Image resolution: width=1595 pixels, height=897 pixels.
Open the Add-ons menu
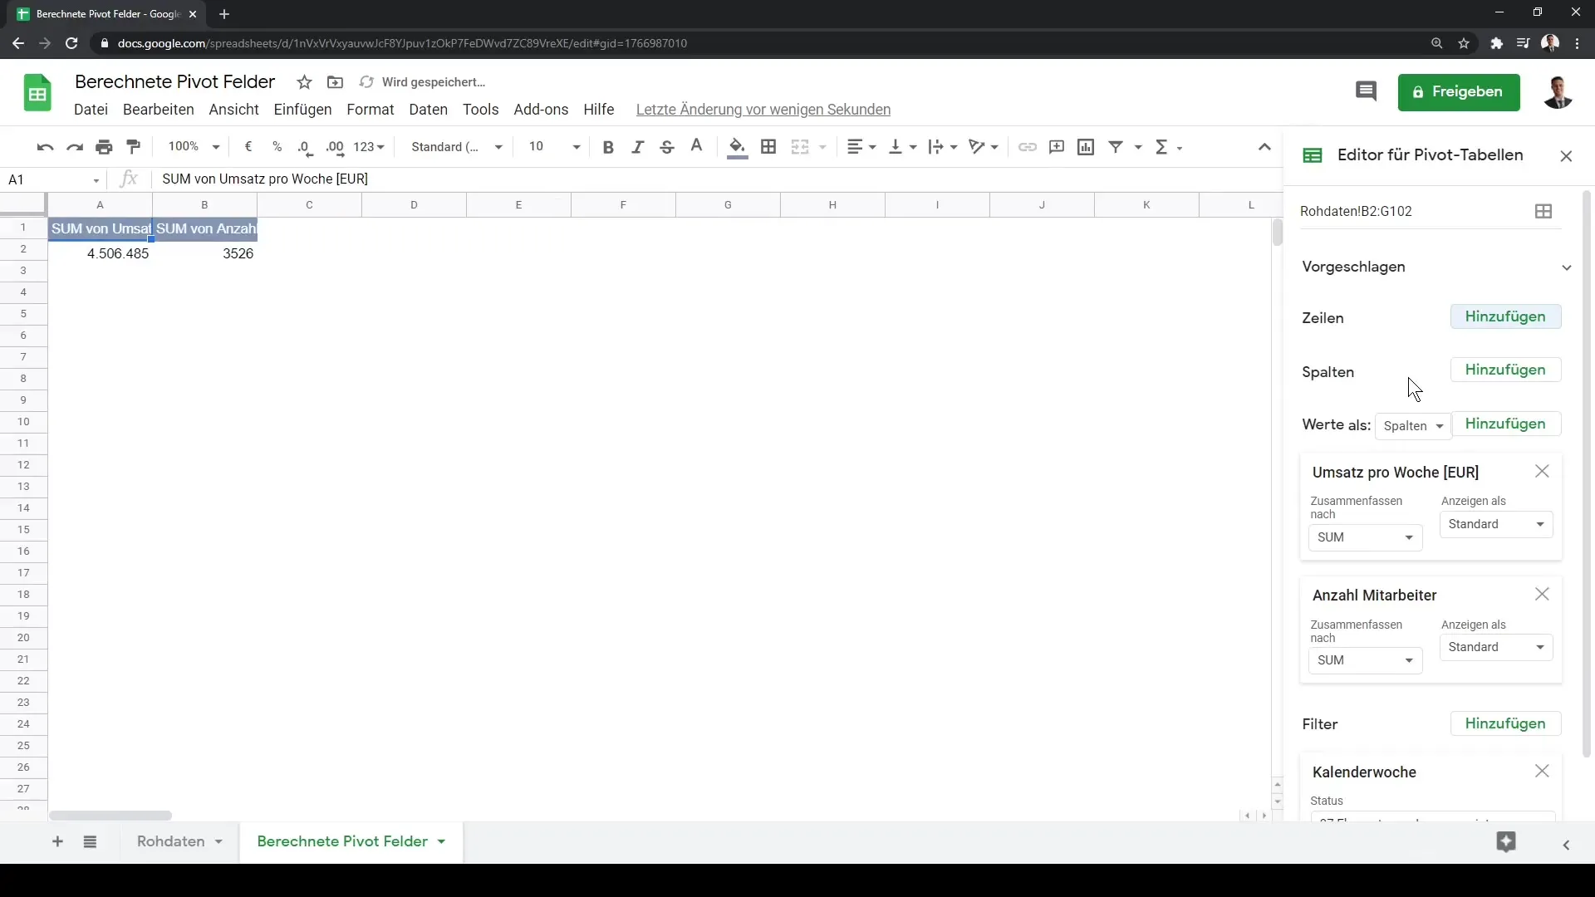pyautogui.click(x=541, y=110)
